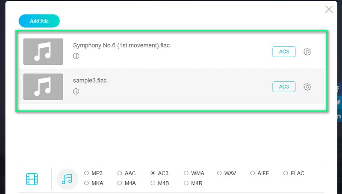Click the AC3 format badge for Symphony No.6
The image size is (342, 194).
(284, 52)
